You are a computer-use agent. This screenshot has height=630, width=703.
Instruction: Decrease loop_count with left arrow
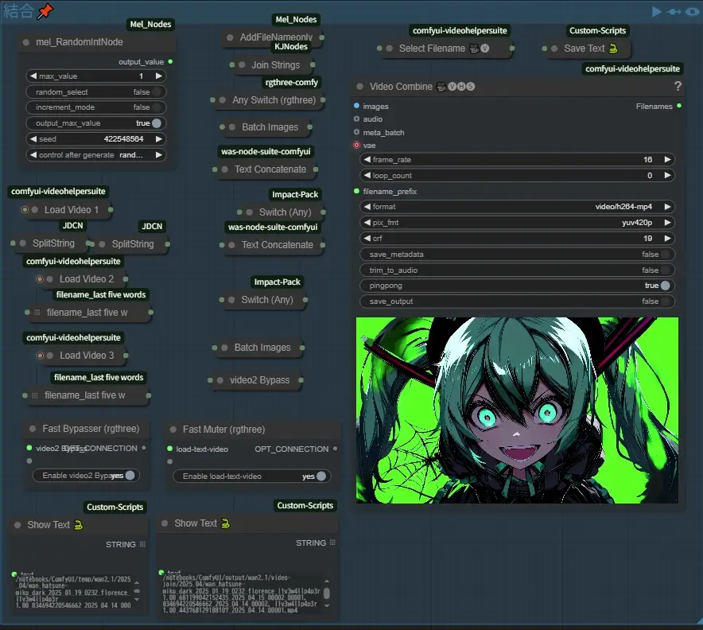click(367, 175)
